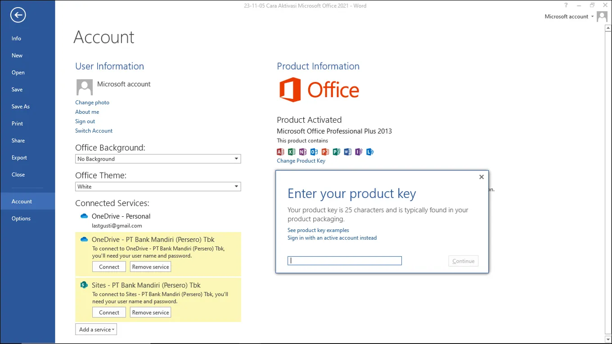Expand the Office Theme dropdown
Viewport: 612px width, 344px height.
point(157,187)
